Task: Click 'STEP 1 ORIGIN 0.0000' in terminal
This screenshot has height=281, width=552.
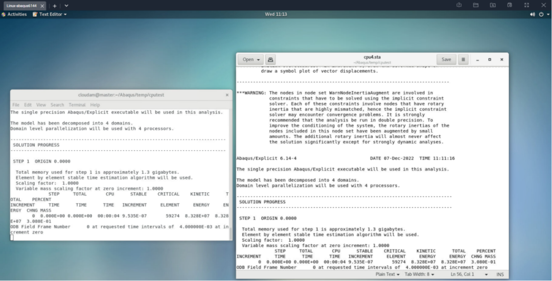Action: click(41, 161)
